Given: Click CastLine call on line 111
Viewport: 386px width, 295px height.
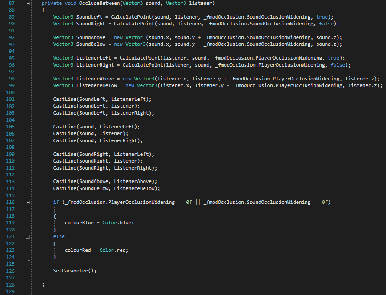Looking at the screenshot, I should (105, 168).
